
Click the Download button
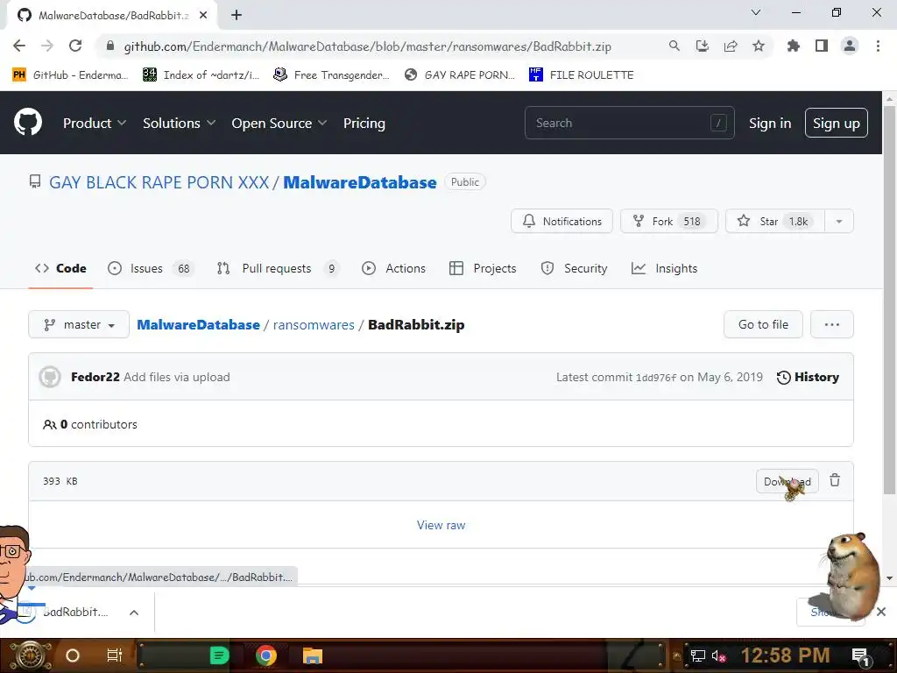(x=788, y=481)
